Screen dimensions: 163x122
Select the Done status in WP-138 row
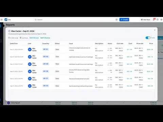point(57,71)
